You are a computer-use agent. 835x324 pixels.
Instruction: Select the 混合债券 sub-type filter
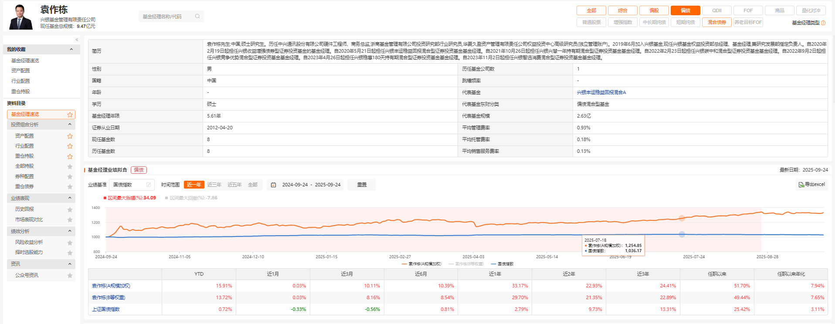(x=717, y=22)
